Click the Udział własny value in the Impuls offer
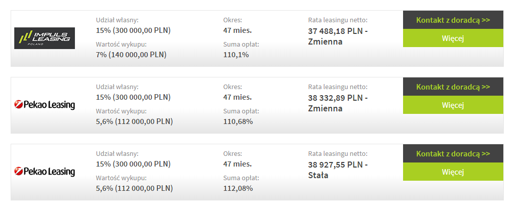 (x=133, y=31)
